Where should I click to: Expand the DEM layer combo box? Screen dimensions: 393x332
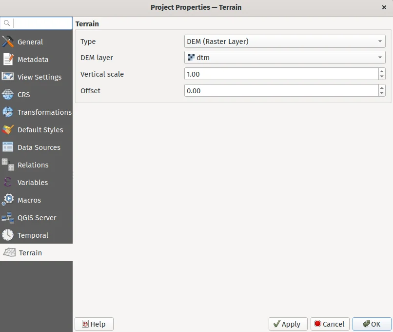point(285,58)
